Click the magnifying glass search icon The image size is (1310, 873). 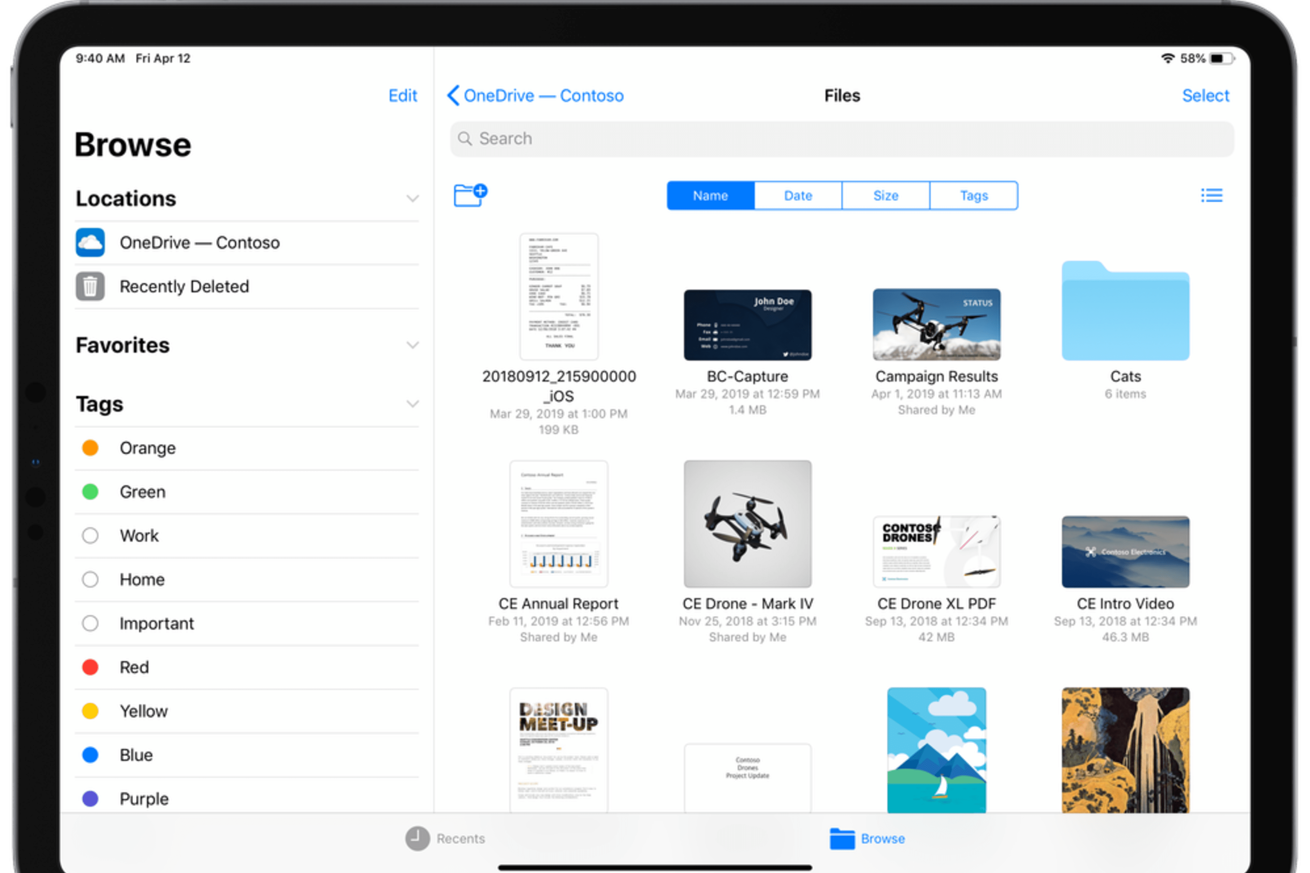coord(465,139)
